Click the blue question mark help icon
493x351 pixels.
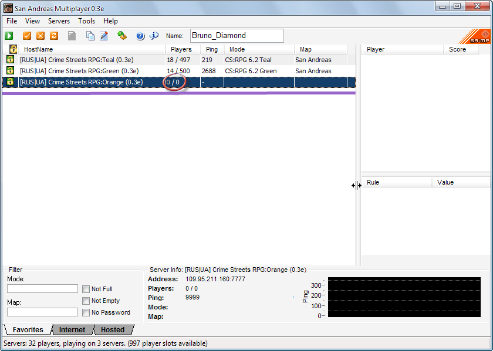tap(140, 36)
